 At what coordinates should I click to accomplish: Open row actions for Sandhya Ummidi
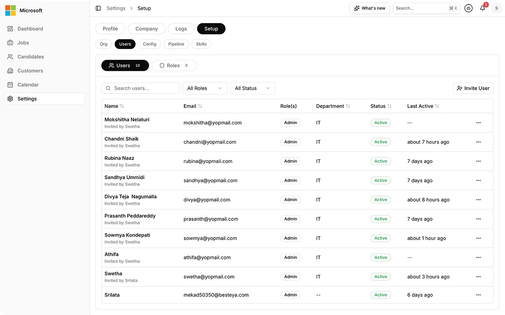[479, 181]
